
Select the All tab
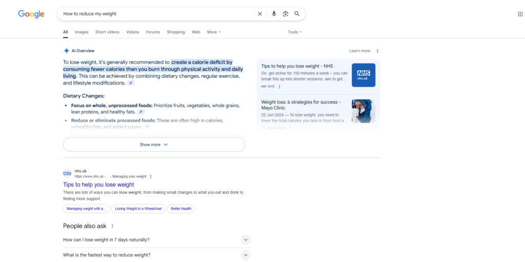(x=65, y=32)
